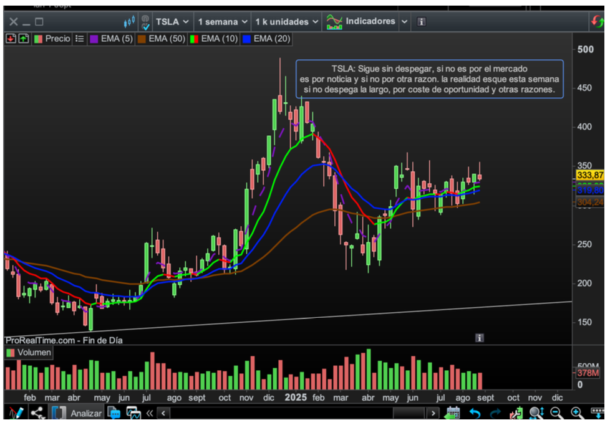Open the drawing tools pencil icon
The width and height of the screenshot is (610, 425).
(16, 413)
